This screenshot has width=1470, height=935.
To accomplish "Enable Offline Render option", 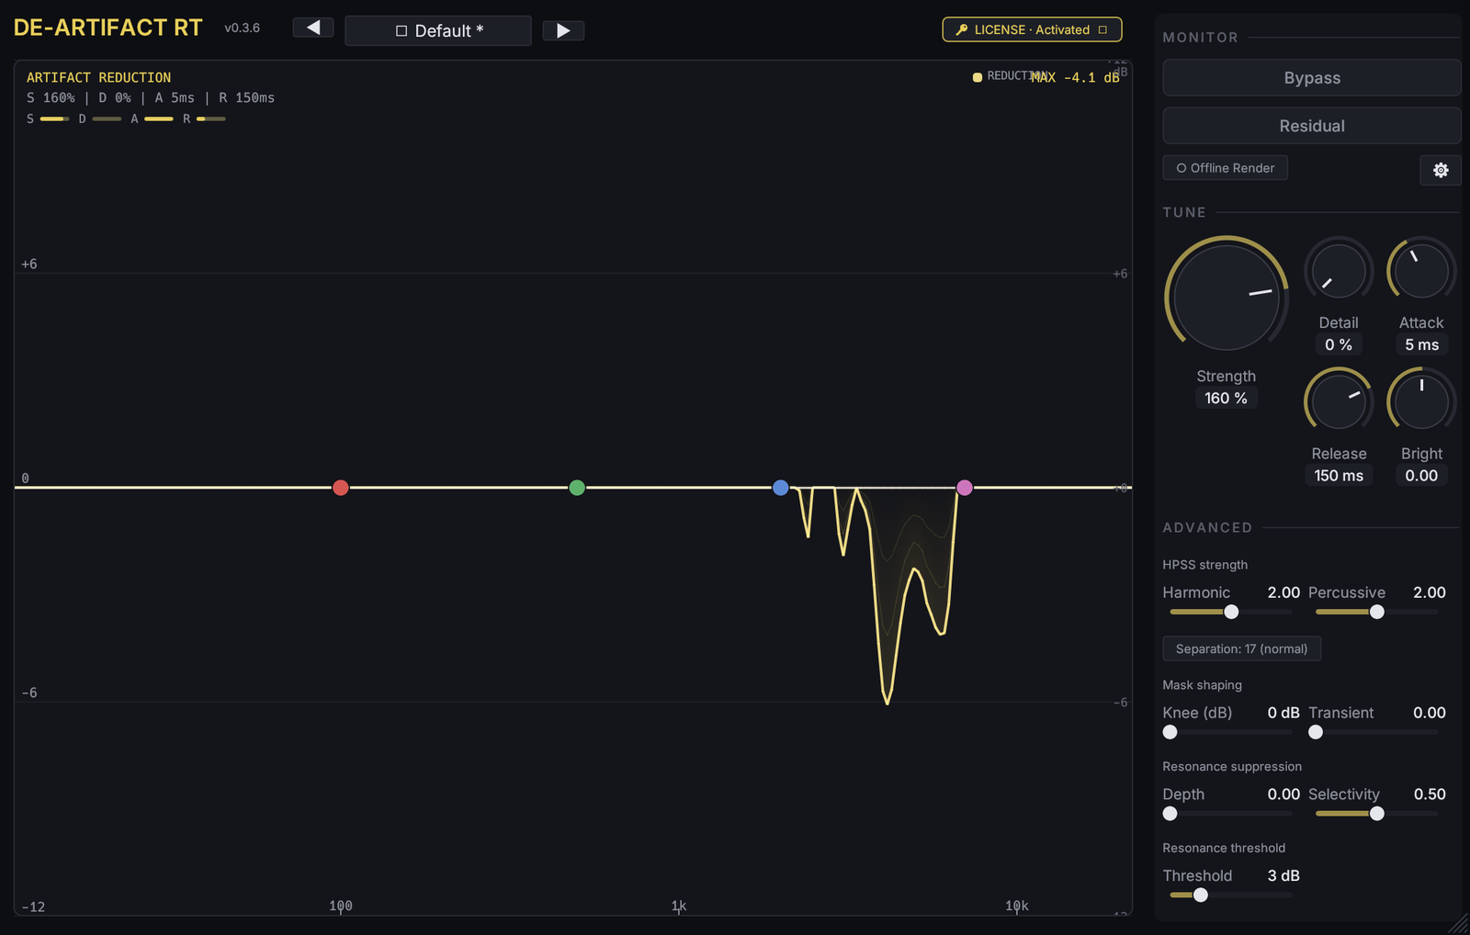I will pyautogui.click(x=1226, y=168).
